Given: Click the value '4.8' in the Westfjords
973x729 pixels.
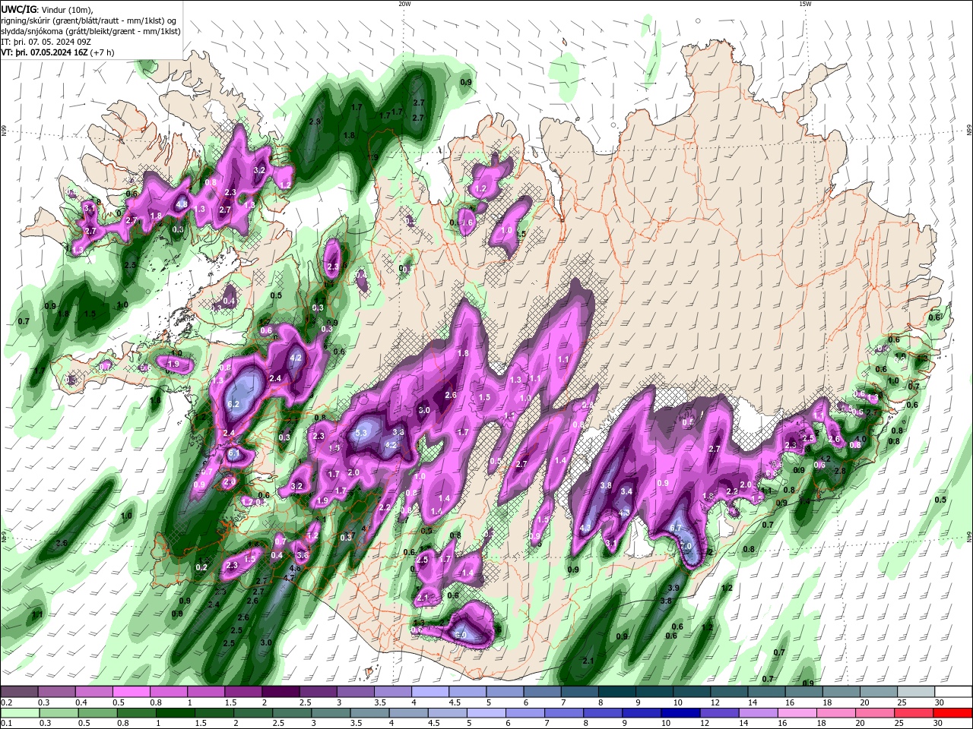Looking at the screenshot, I should pyautogui.click(x=182, y=204).
